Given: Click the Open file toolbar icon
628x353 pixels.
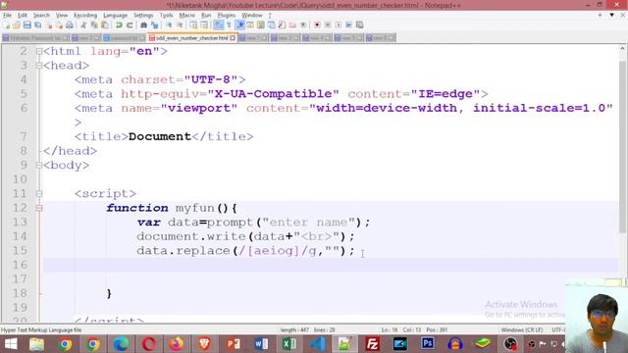Looking at the screenshot, I should click(17, 25).
